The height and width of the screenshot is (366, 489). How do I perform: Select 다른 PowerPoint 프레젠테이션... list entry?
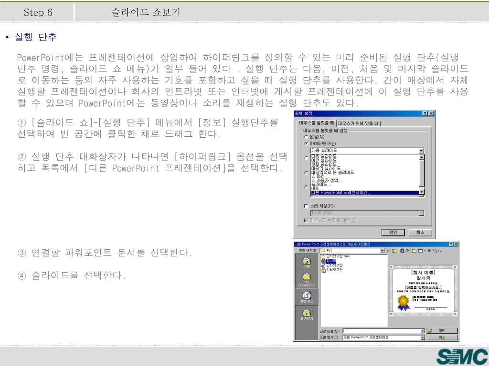point(365,193)
